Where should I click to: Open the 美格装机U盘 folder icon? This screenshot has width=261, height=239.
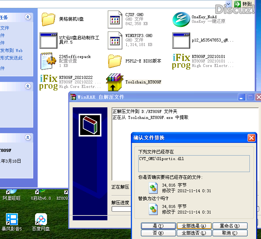point(48,19)
